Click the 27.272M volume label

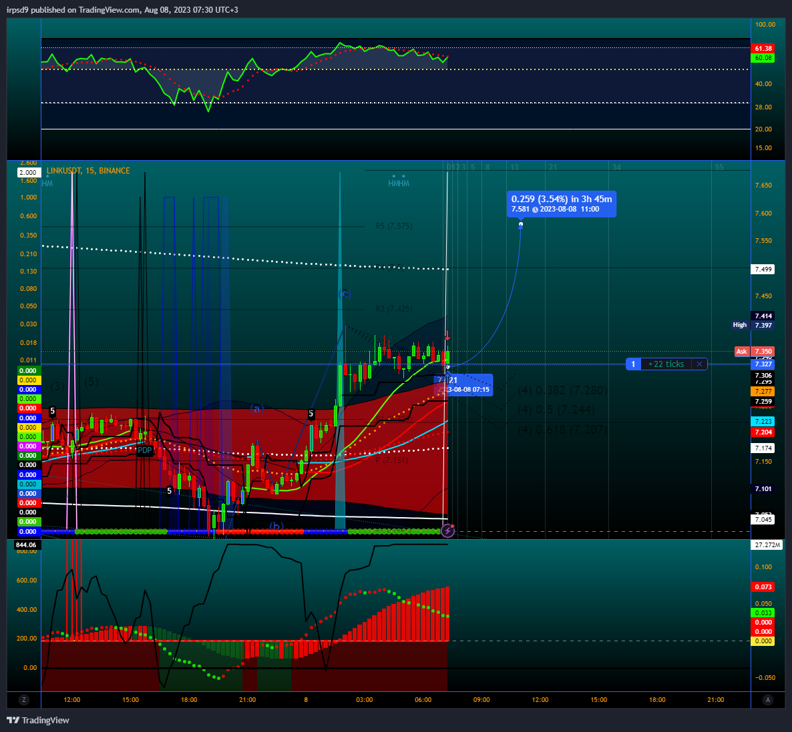coord(768,544)
